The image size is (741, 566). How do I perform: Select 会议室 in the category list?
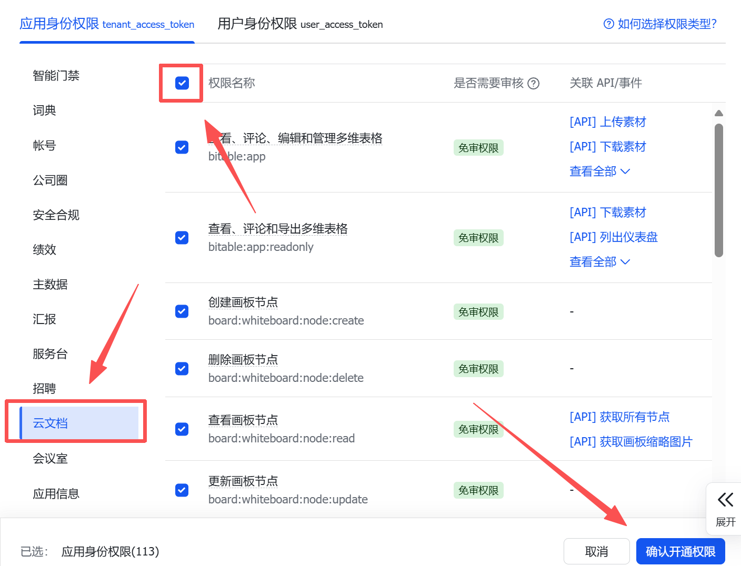(x=50, y=458)
